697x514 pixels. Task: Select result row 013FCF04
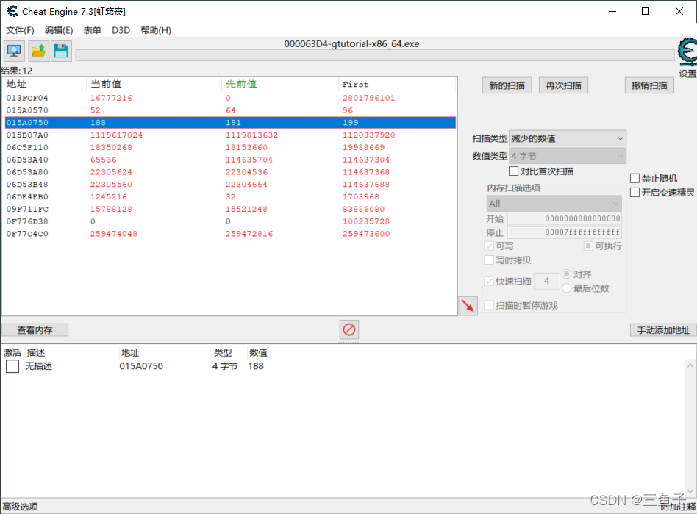tap(230, 98)
